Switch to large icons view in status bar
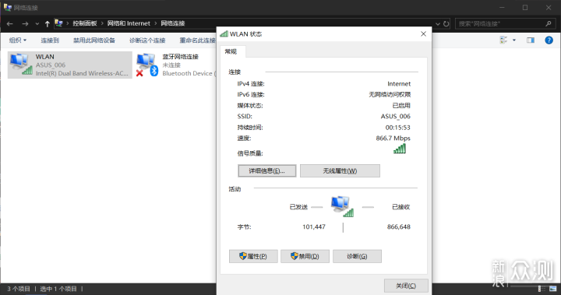The width and height of the screenshot is (561, 295). (553, 289)
